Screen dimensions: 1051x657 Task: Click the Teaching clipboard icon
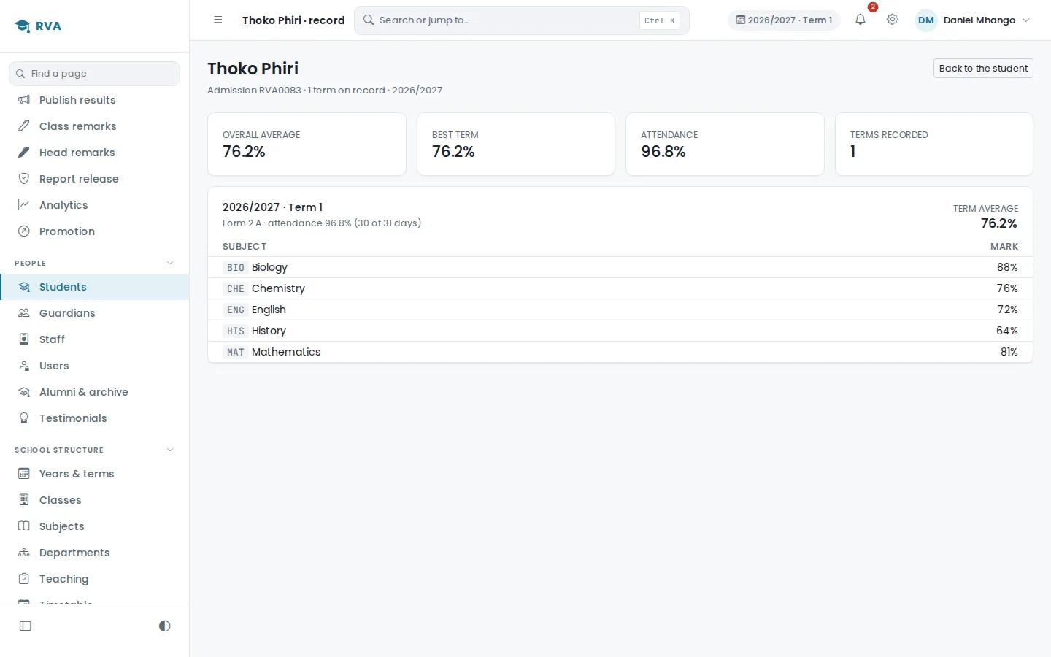pos(24,579)
